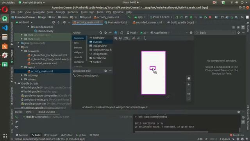This screenshot has width=250, height=141.
Task: Open Visual Studio Code from the dock
Action: [x=5, y=28]
